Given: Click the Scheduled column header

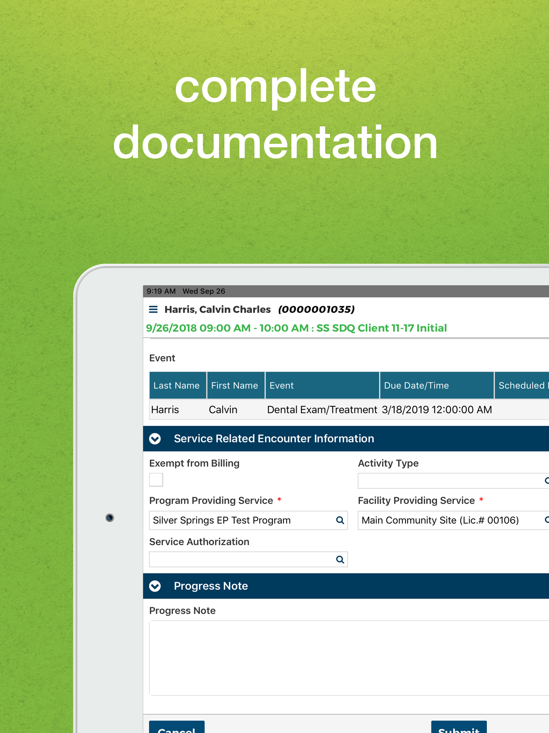Looking at the screenshot, I should tap(522, 385).
